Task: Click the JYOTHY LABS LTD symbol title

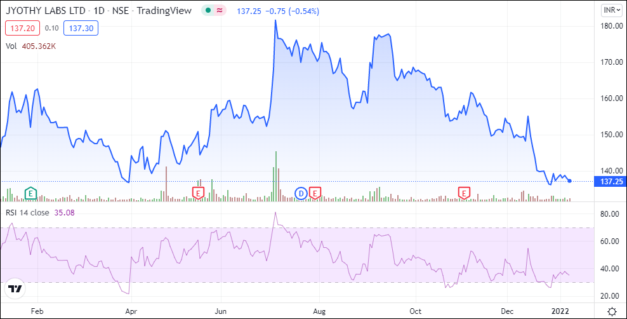Action: pyautogui.click(x=46, y=11)
